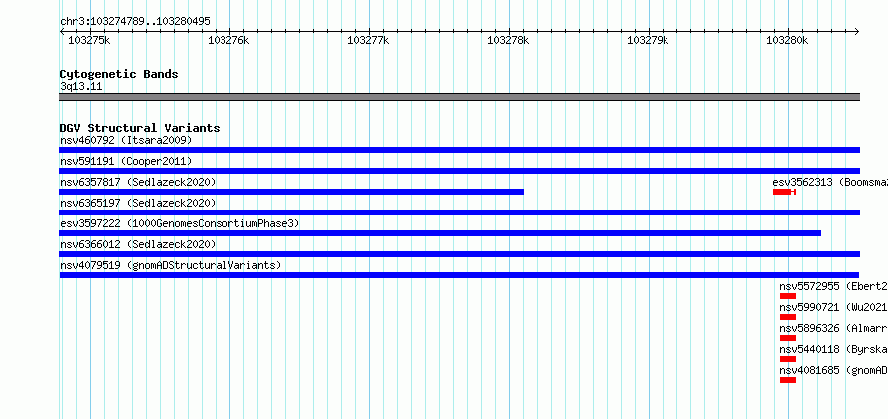Click the nsv6357817 (Sedlazeck2020) label
This screenshot has width=888, height=419.
point(138,182)
